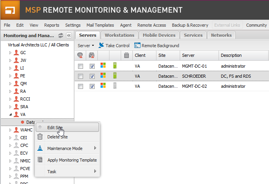
Task: Expand the PE client node
Action: (10, 76)
